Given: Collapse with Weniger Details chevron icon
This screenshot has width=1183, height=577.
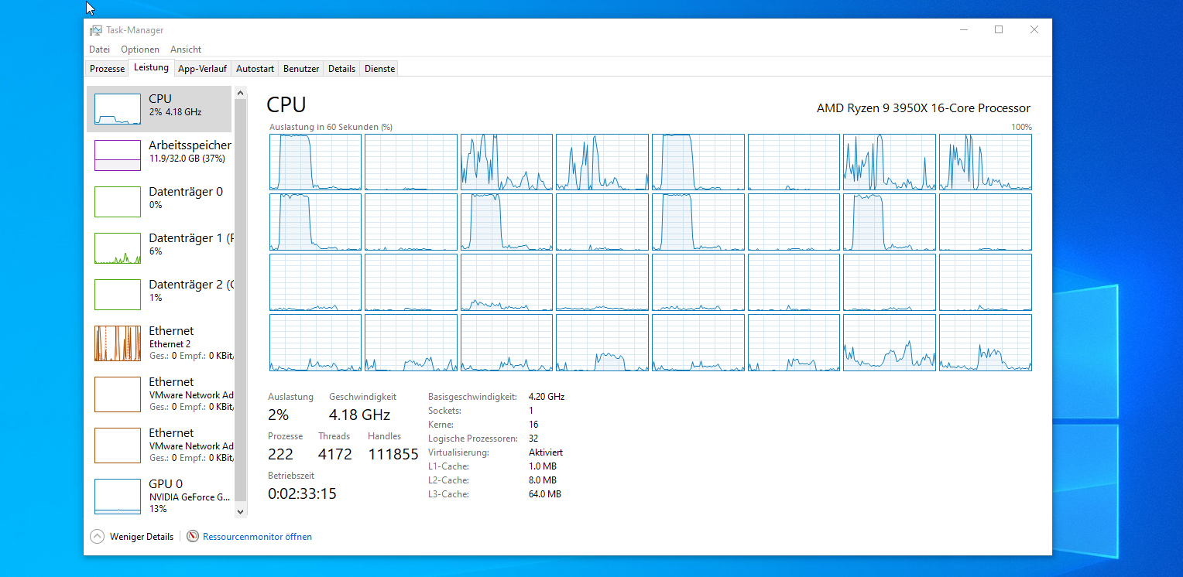Looking at the screenshot, I should pyautogui.click(x=97, y=536).
